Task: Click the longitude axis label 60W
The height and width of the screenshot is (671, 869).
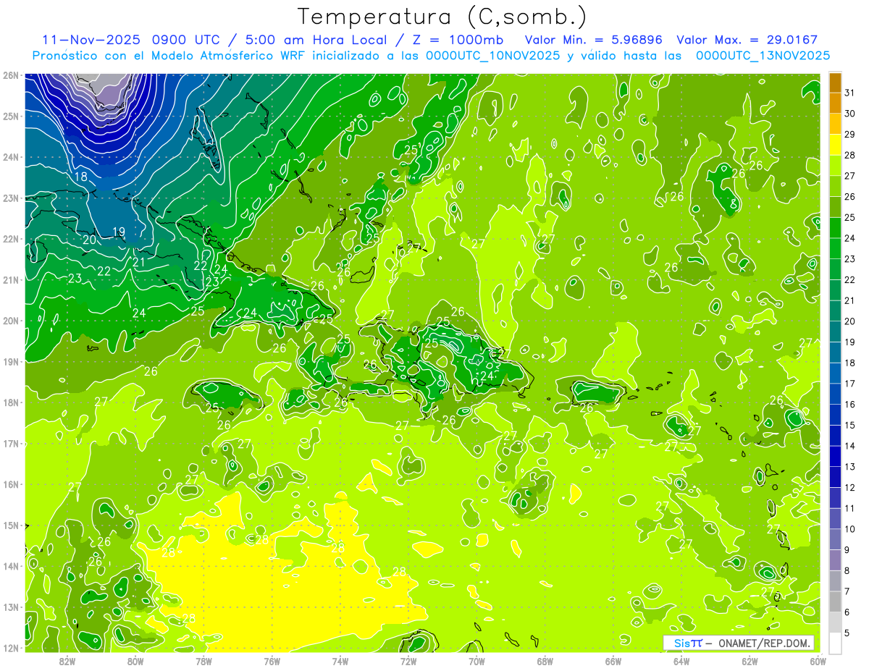Action: (x=818, y=661)
